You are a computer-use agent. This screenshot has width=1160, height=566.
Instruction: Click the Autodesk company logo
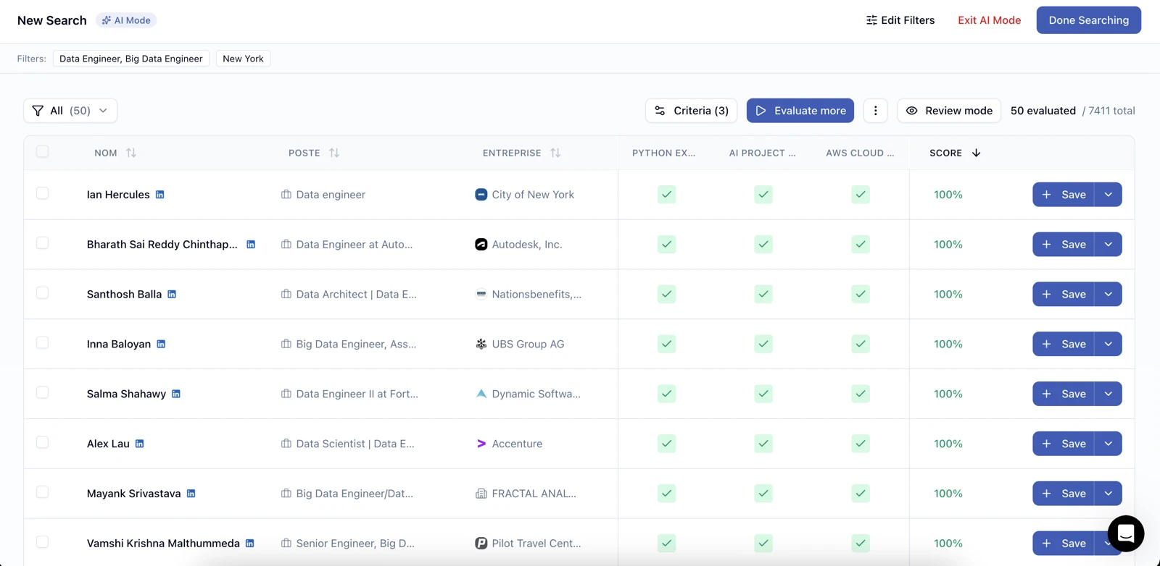coord(481,245)
